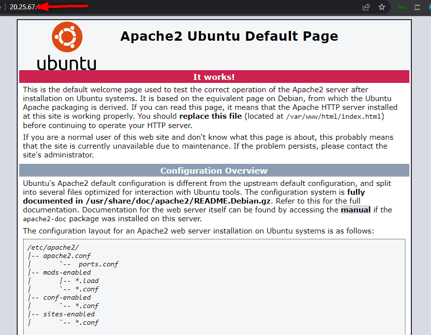Click the *.conf line under sites-enabled

(87, 322)
